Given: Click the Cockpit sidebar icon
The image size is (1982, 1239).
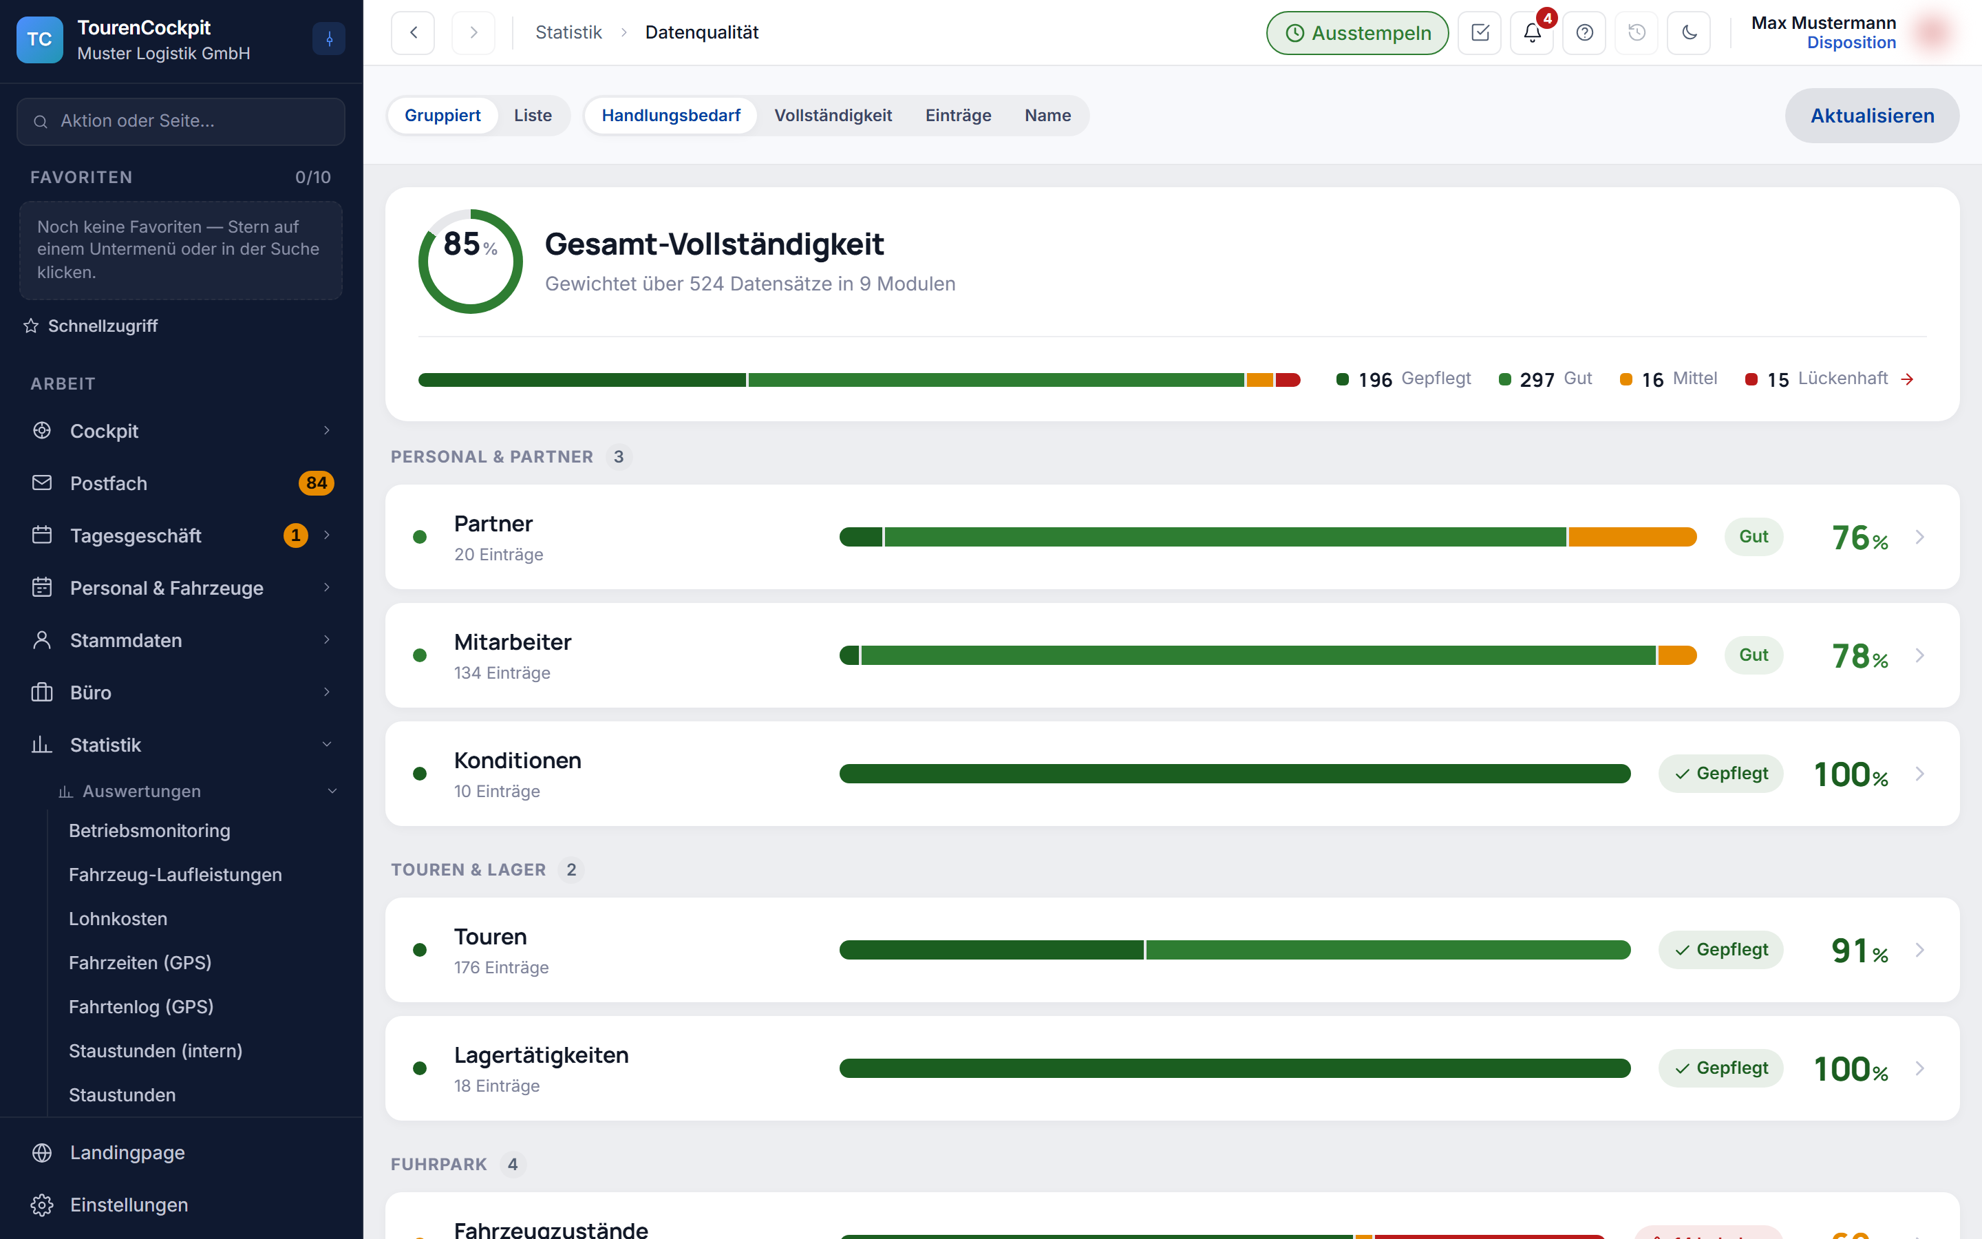Looking at the screenshot, I should click(42, 431).
